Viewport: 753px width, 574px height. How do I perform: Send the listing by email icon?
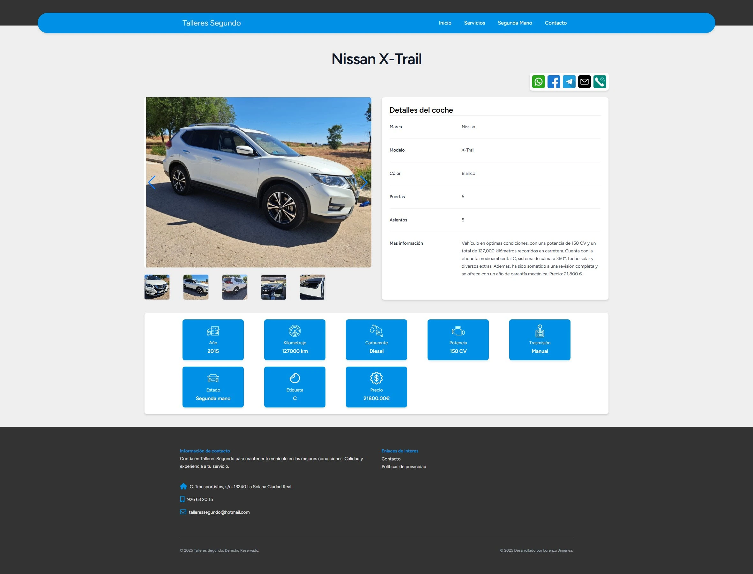click(585, 82)
